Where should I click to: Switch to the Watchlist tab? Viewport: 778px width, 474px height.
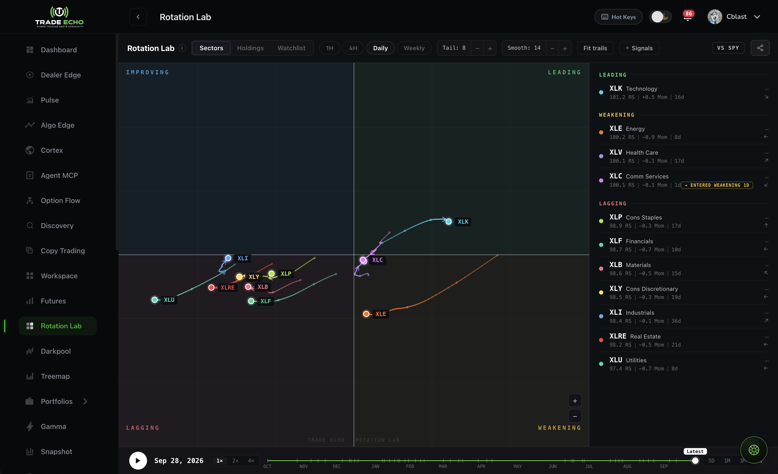pos(291,48)
